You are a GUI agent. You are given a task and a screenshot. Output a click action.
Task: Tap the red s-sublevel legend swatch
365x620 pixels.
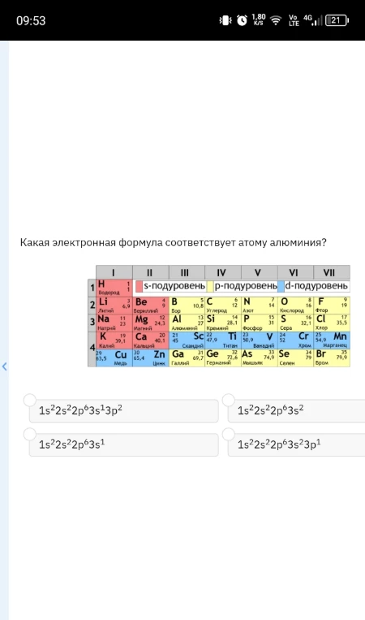click(x=139, y=286)
